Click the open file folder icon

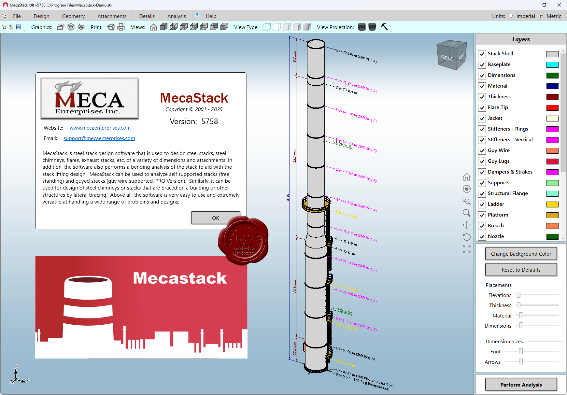coord(11,27)
